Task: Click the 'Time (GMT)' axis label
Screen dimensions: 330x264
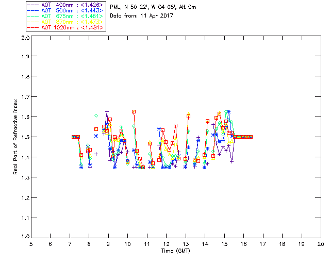Action: 175,251
